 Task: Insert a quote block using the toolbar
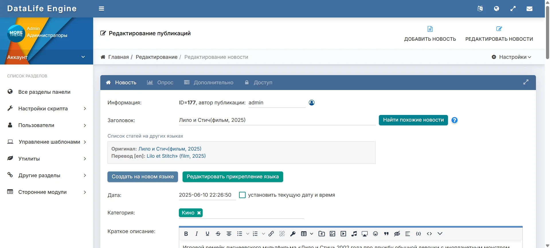pyautogui.click(x=386, y=234)
